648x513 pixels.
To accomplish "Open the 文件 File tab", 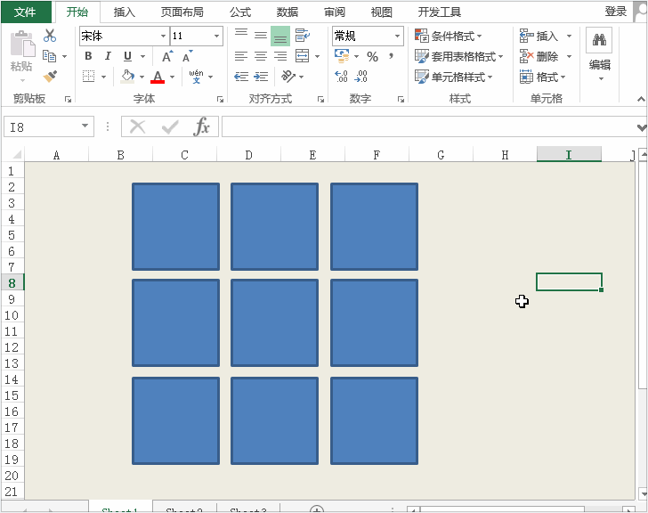I will (25, 12).
